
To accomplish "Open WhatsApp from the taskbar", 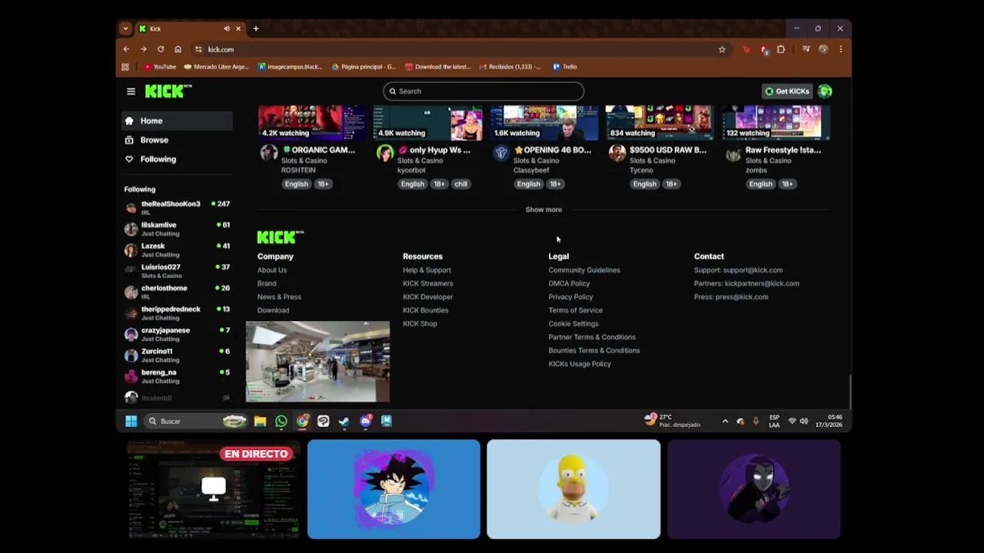I will click(281, 421).
